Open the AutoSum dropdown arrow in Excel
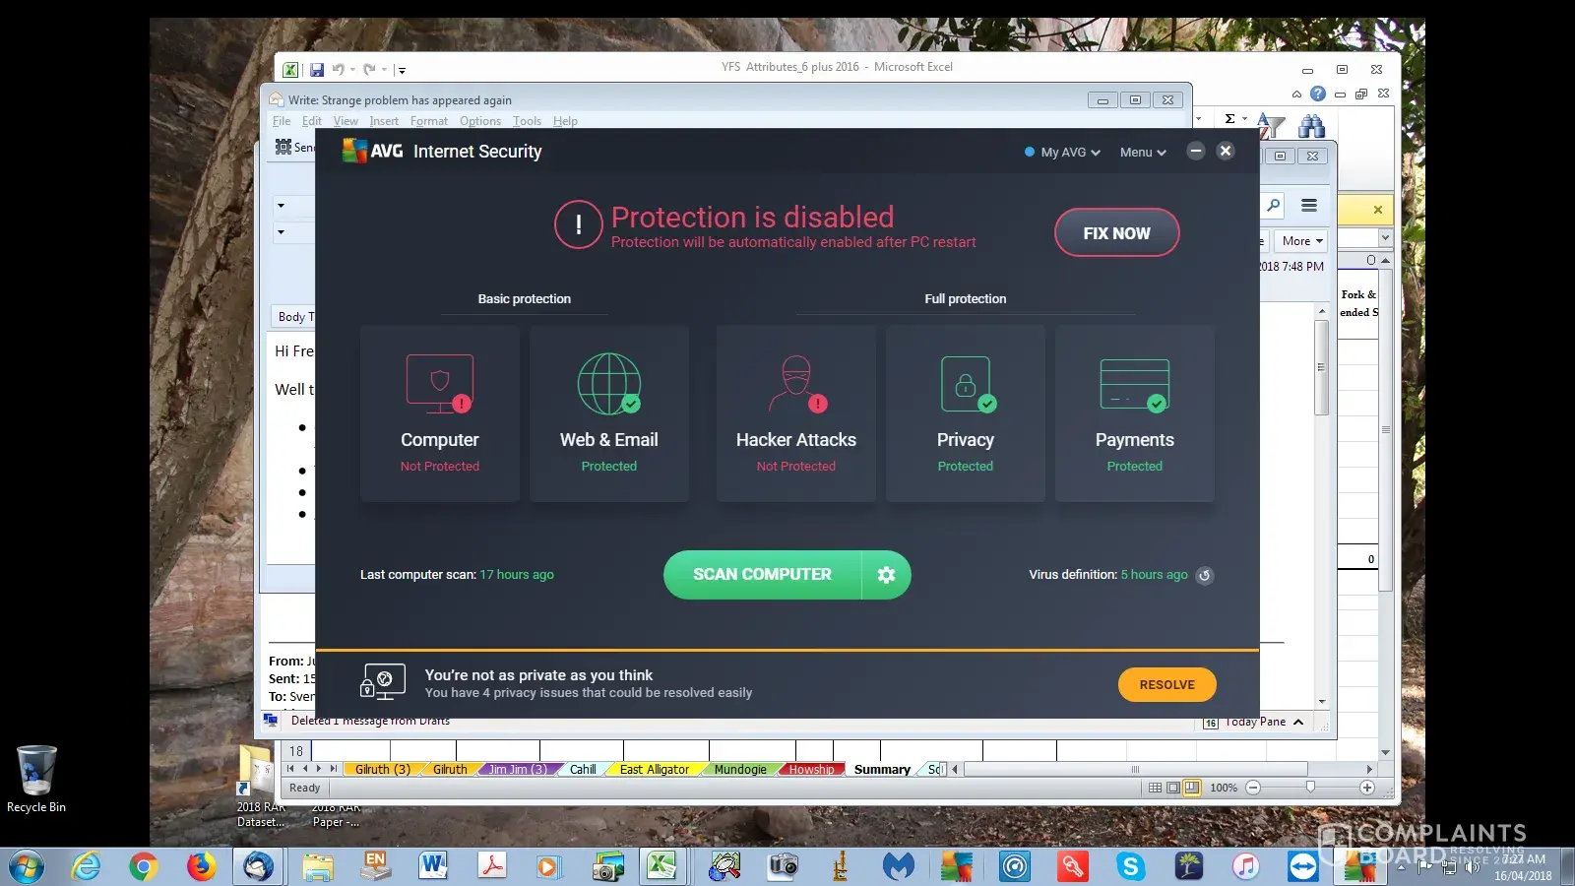The width and height of the screenshot is (1575, 886). 1245,119
